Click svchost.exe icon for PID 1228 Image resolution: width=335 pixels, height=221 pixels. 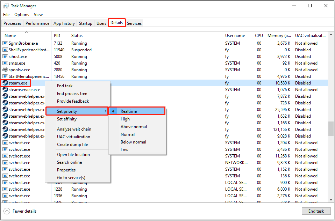click(x=5, y=189)
